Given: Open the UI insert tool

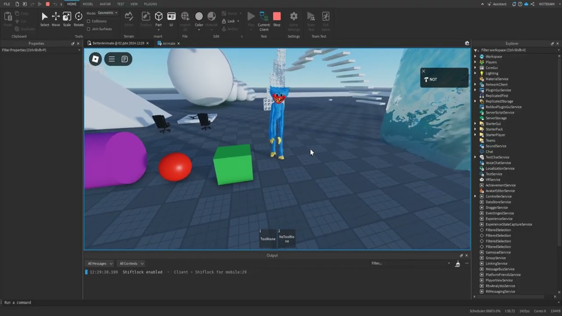Looking at the screenshot, I should tap(171, 19).
